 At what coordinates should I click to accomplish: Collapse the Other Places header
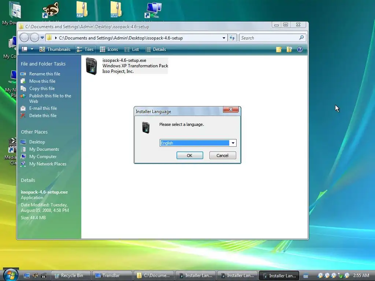(34, 132)
